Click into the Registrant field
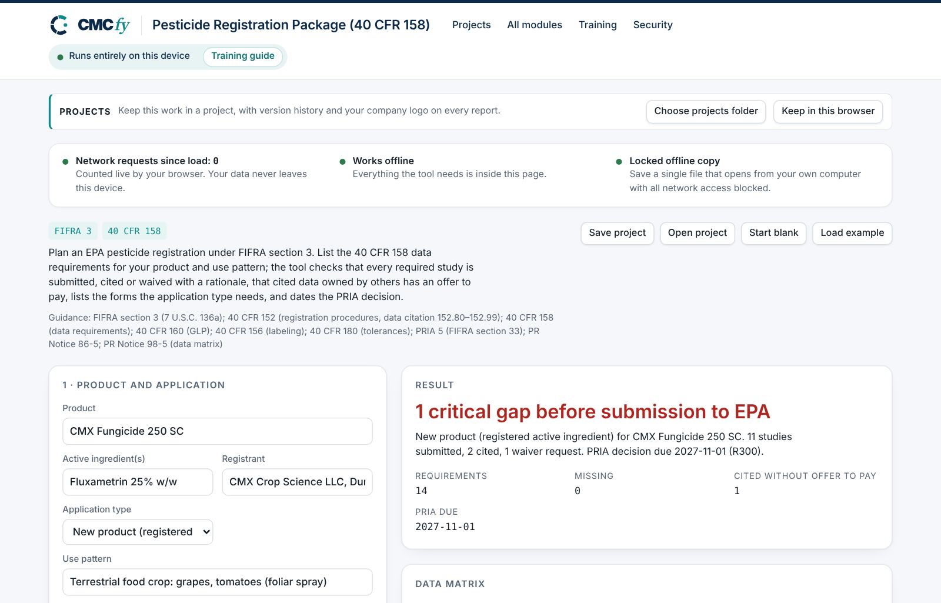The width and height of the screenshot is (941, 603). pyautogui.click(x=297, y=482)
